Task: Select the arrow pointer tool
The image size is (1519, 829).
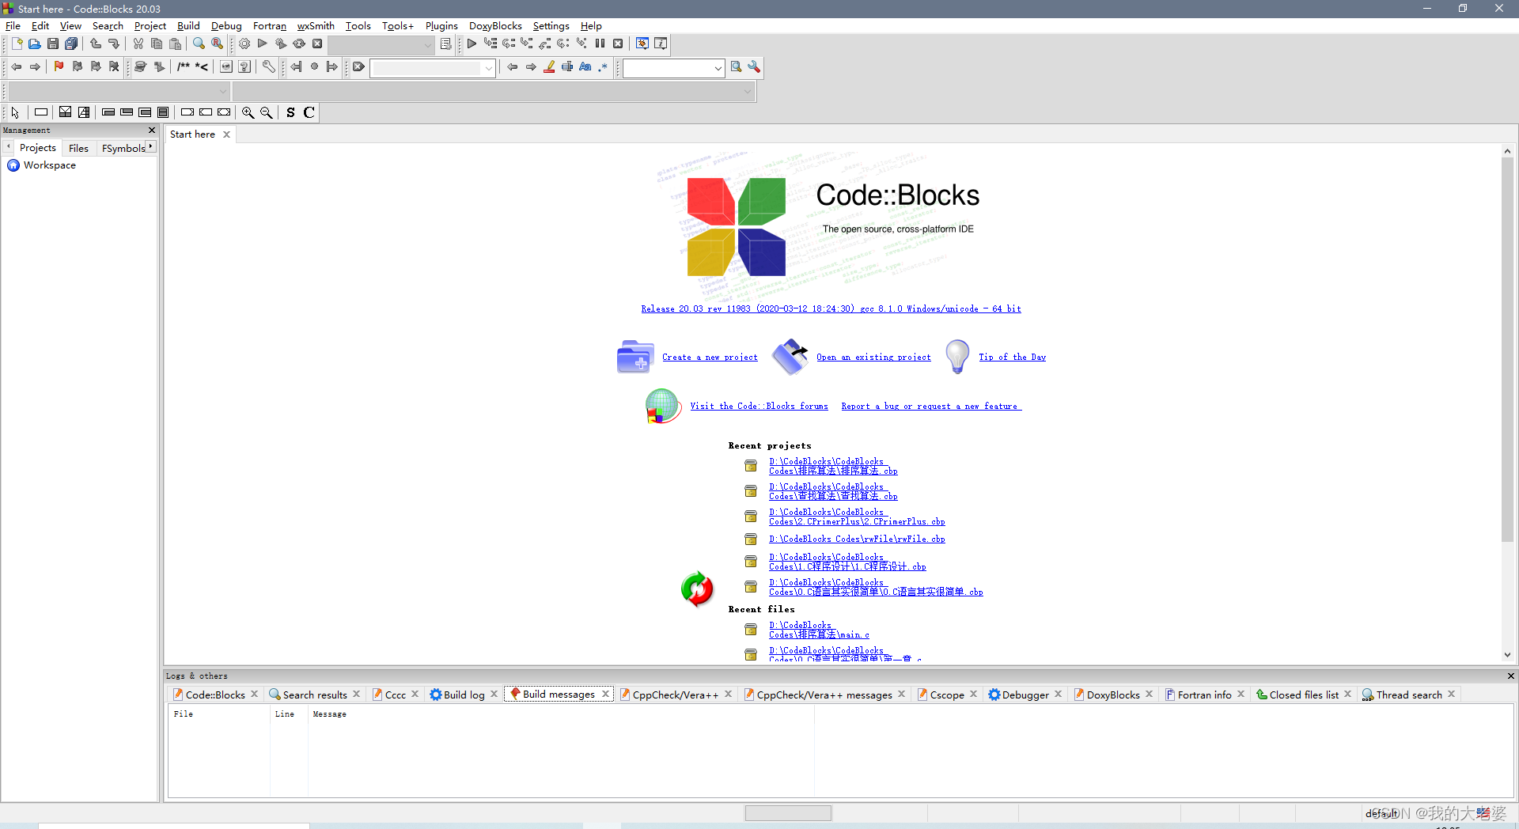Action: tap(15, 112)
